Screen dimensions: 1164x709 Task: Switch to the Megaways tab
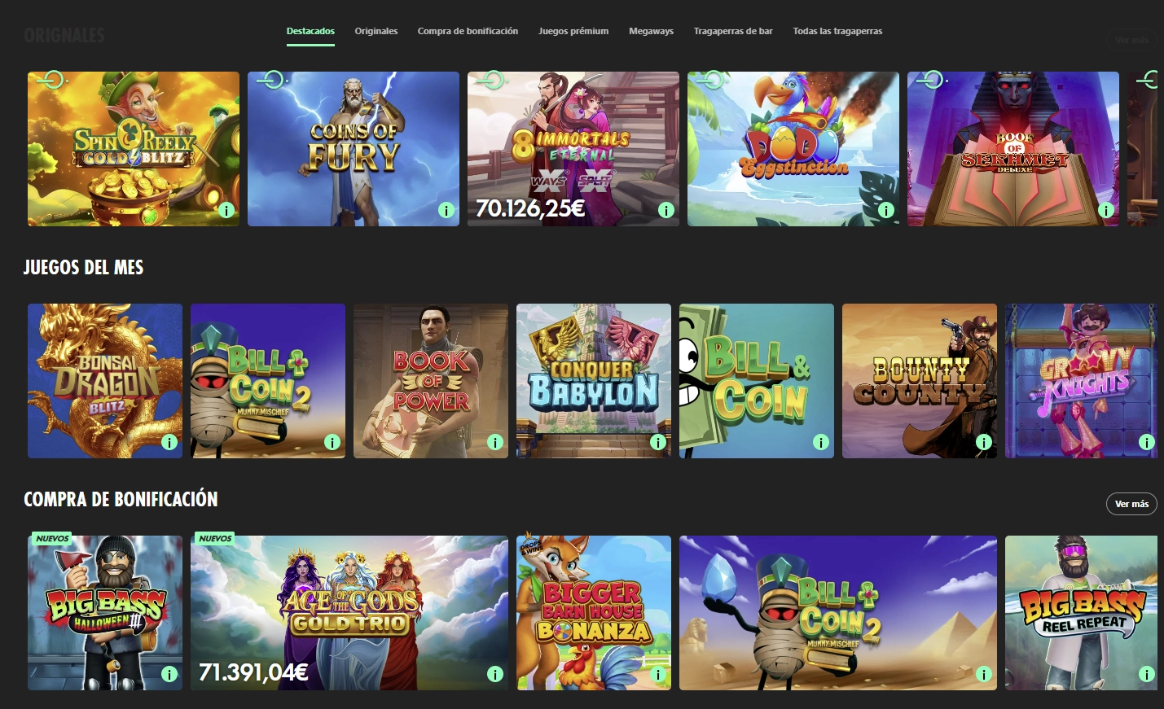click(651, 31)
